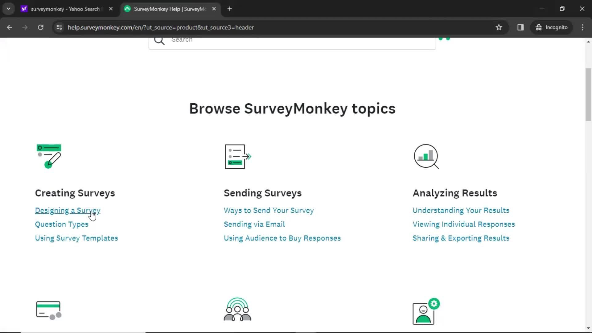This screenshot has height=333, width=592.
Task: Open new browser tab with plus button
Action: click(x=229, y=9)
